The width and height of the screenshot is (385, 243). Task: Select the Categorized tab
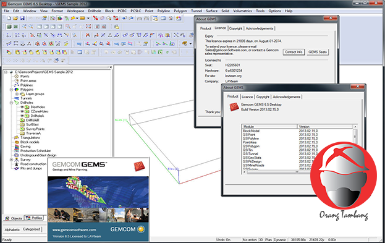[x=32, y=229]
